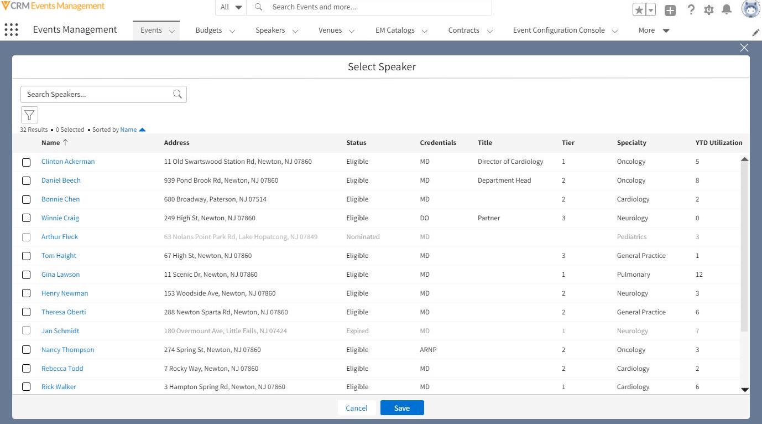
Task: Click the filter funnel icon
Action: point(29,115)
